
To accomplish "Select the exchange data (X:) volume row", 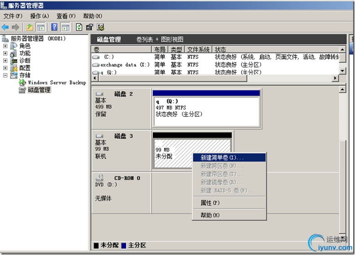I will [x=215, y=65].
